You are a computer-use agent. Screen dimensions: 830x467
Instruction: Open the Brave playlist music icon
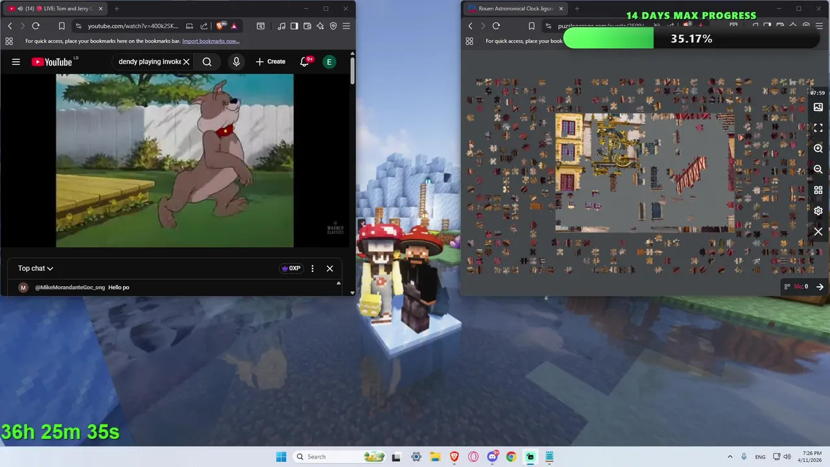click(x=281, y=26)
